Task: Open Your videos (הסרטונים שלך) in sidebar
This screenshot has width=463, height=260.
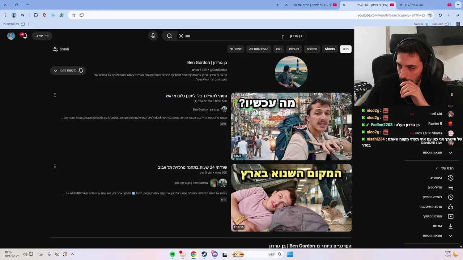Action: coord(438,216)
